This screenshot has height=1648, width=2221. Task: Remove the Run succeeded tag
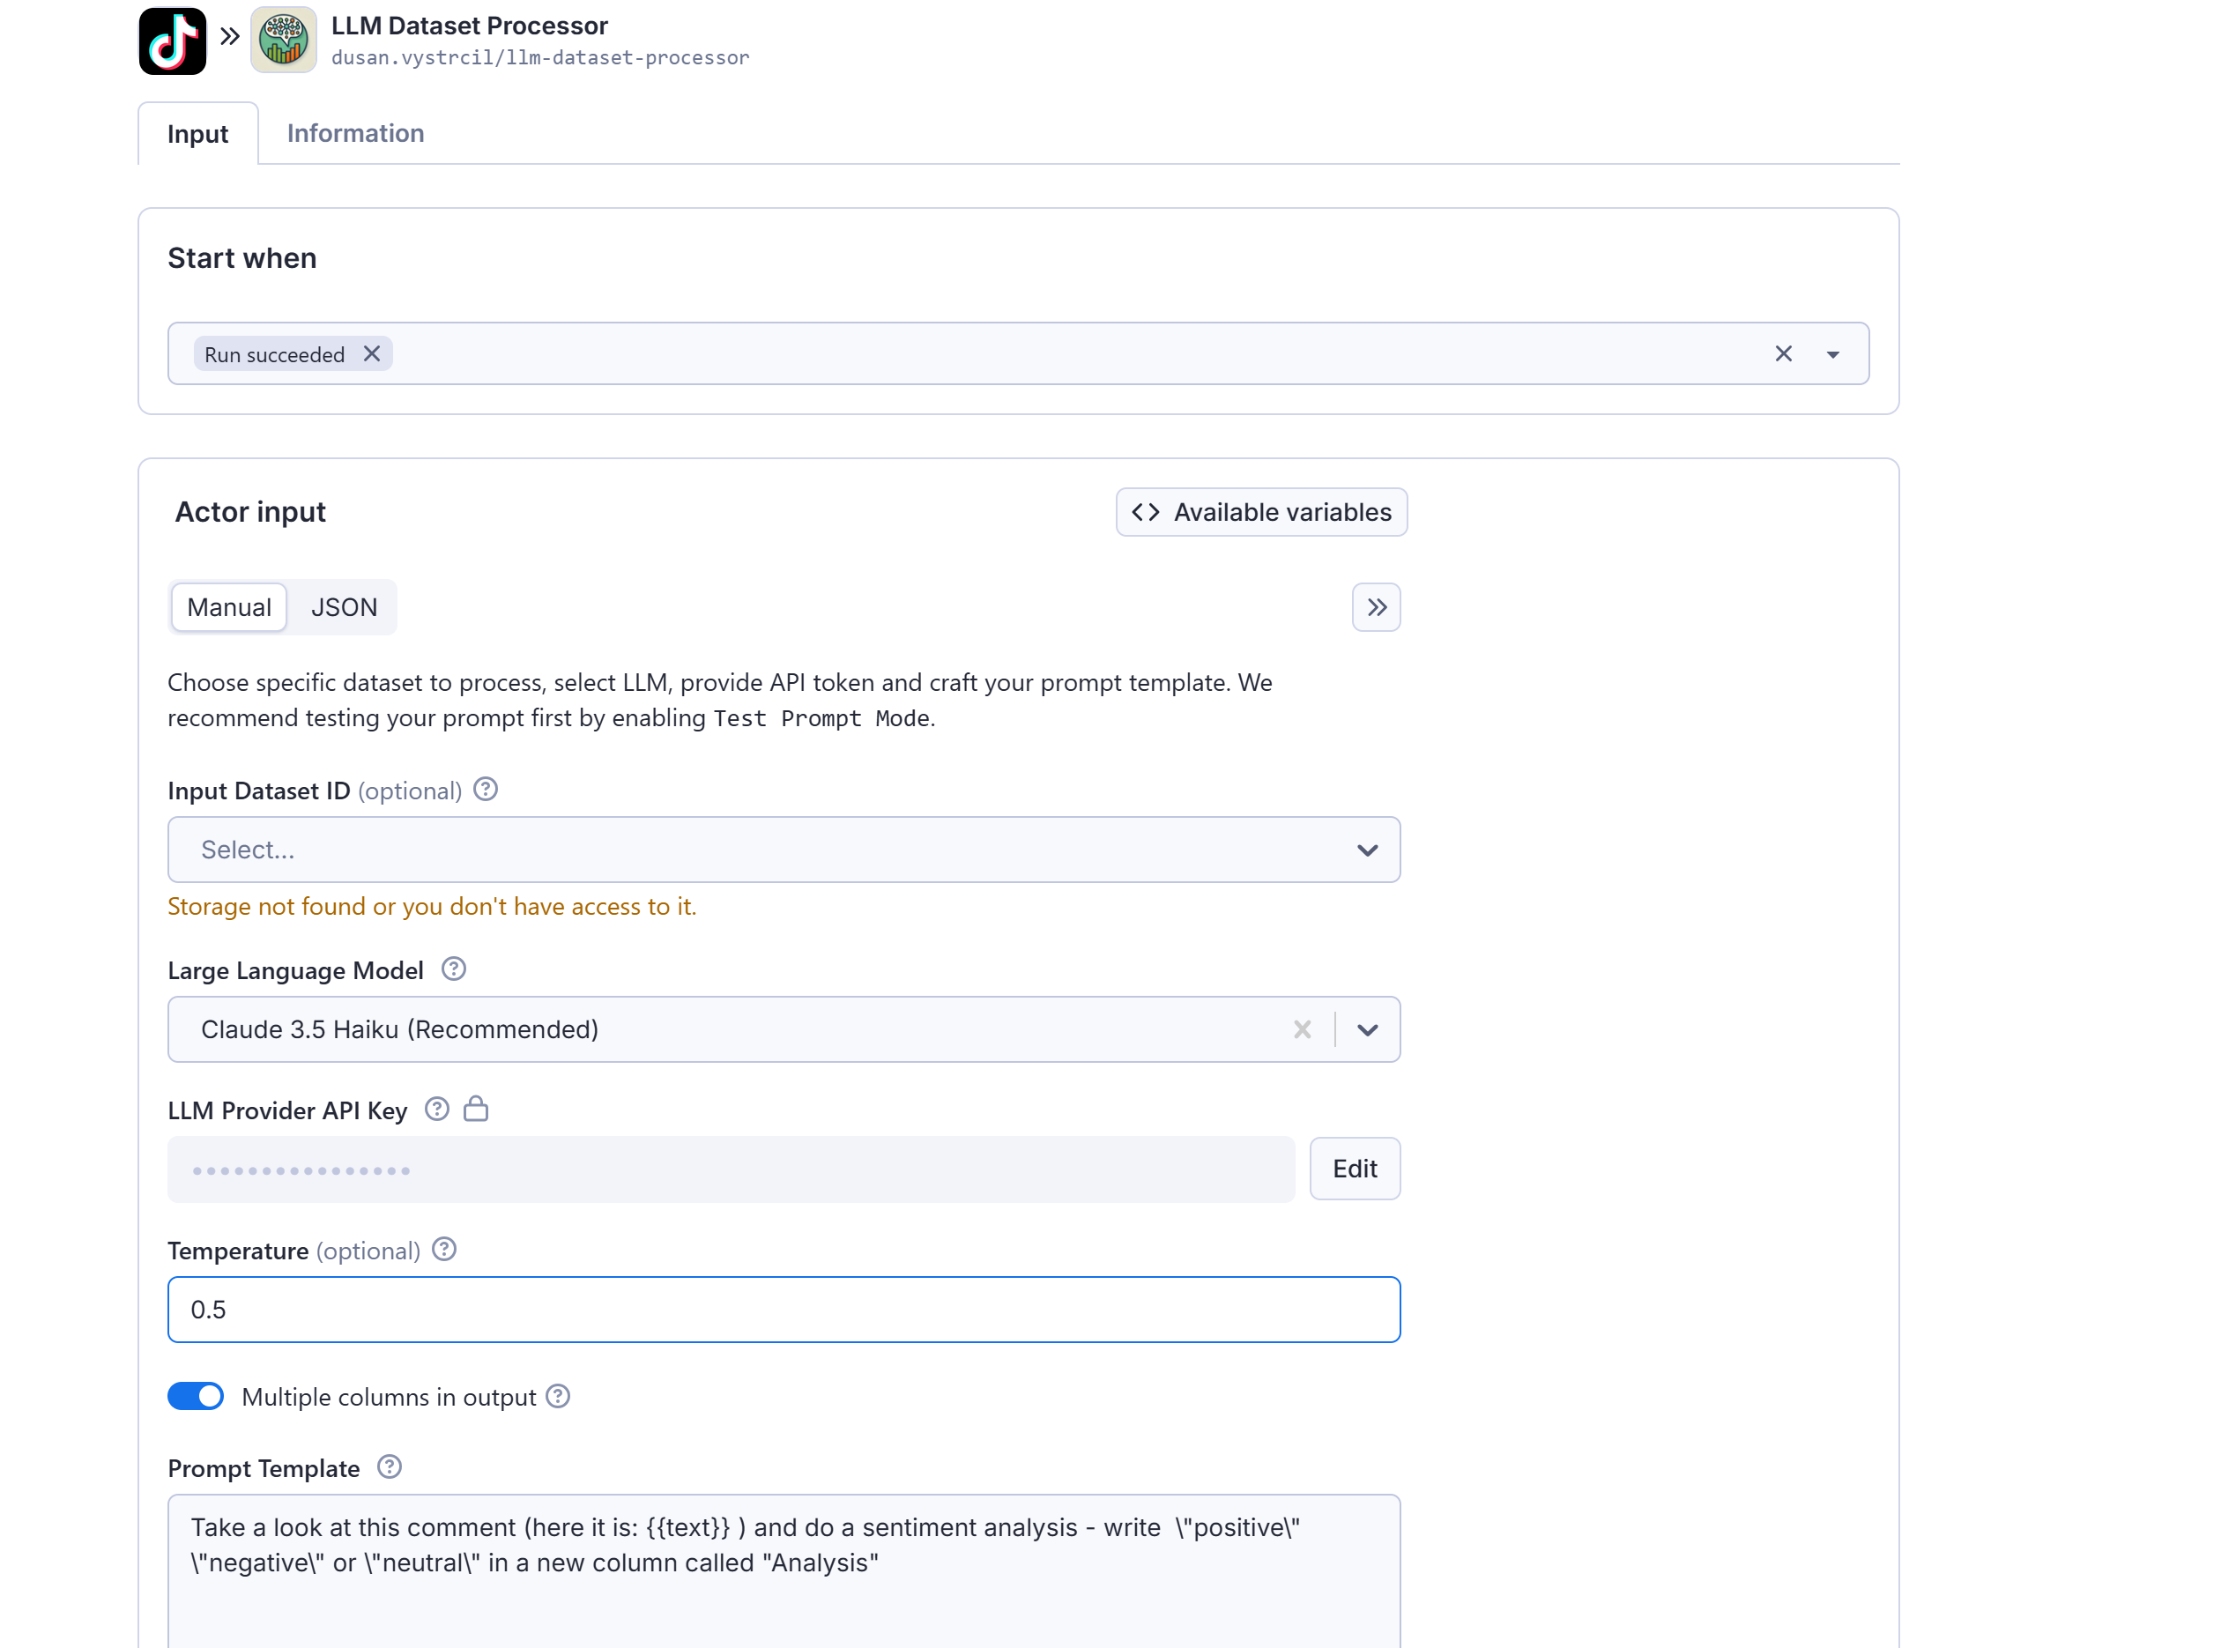point(372,354)
